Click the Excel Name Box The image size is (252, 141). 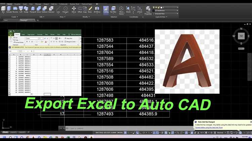[x=14, y=51]
